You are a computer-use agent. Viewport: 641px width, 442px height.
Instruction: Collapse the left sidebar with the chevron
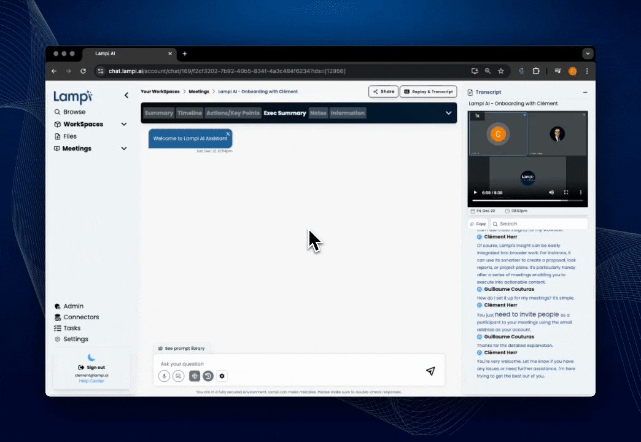126,95
